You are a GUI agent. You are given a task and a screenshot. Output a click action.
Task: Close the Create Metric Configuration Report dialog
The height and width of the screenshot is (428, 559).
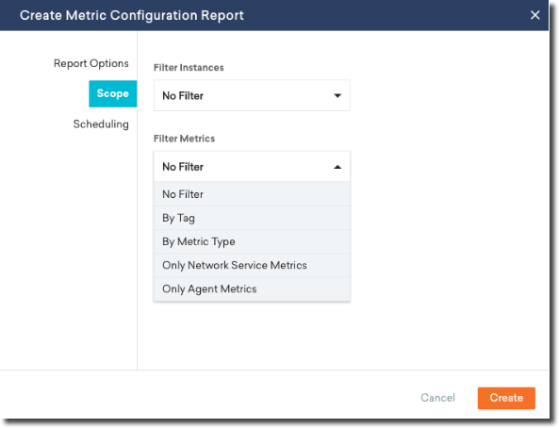[x=534, y=15]
